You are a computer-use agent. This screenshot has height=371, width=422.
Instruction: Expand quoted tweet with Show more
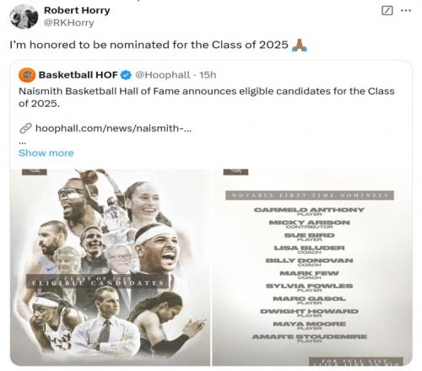point(46,153)
